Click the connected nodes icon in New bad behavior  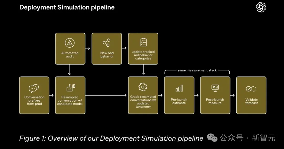(107, 43)
